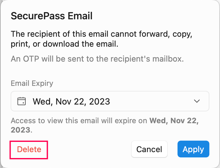Click the print, or download description line
This screenshot has width=220, height=168.
click(x=64, y=44)
